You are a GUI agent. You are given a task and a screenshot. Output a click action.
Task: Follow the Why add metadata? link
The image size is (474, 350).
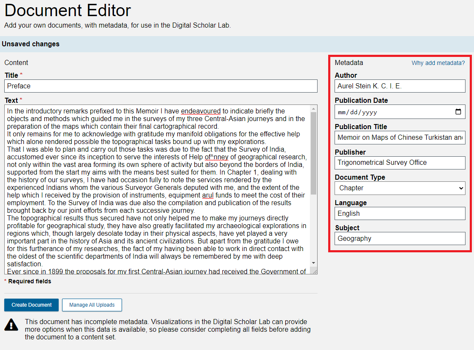pos(438,62)
